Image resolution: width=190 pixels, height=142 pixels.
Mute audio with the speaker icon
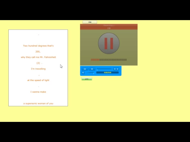click(x=83, y=73)
